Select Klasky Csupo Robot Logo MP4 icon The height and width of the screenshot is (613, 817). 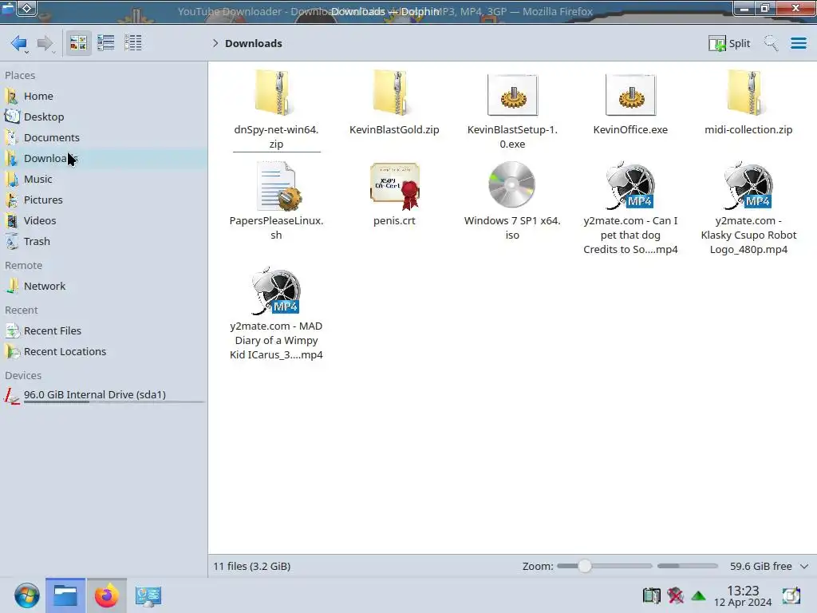748,185
